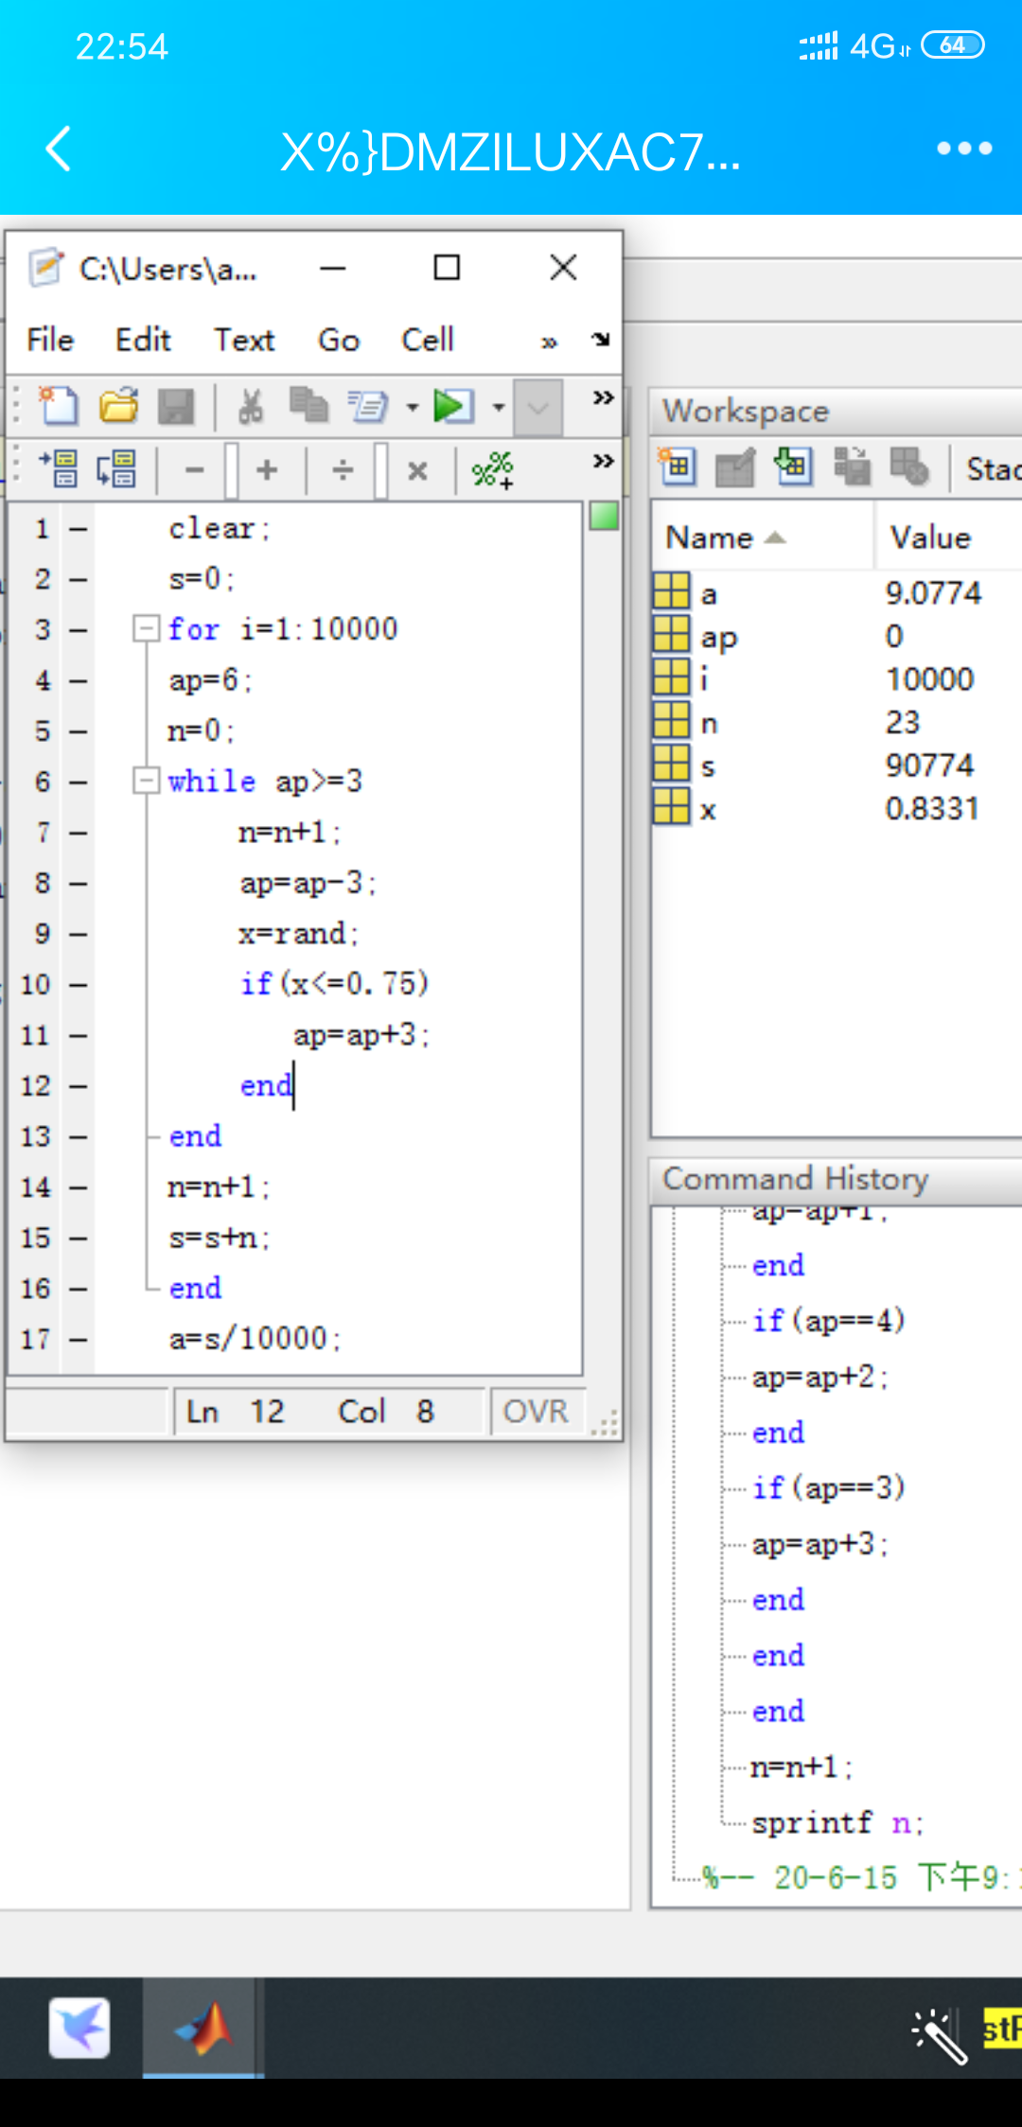Set breakpoint dash on line 3
This screenshot has height=2127, width=1022.
79,630
